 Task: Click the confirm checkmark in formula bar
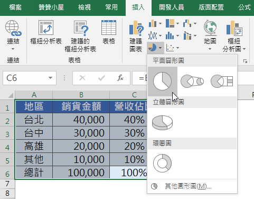pyautogui.click(x=101, y=78)
